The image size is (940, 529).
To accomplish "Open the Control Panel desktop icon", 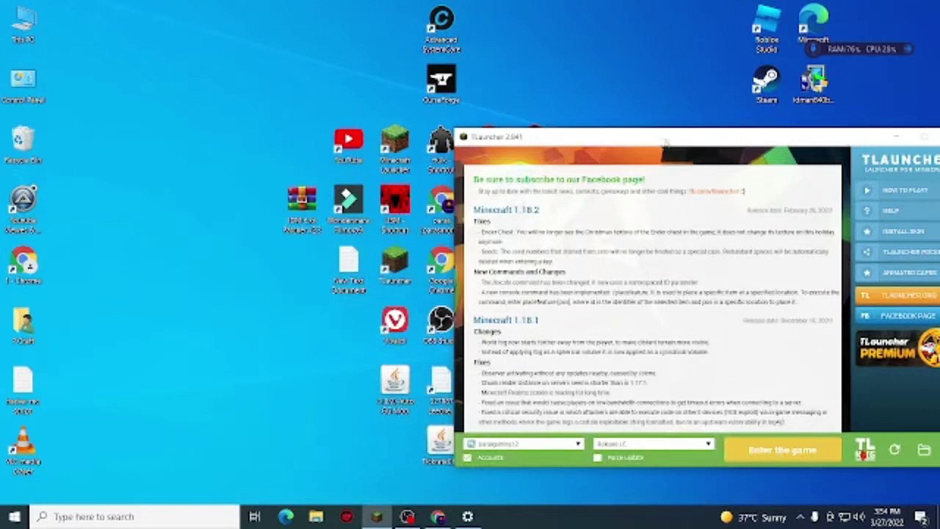I will pyautogui.click(x=23, y=86).
